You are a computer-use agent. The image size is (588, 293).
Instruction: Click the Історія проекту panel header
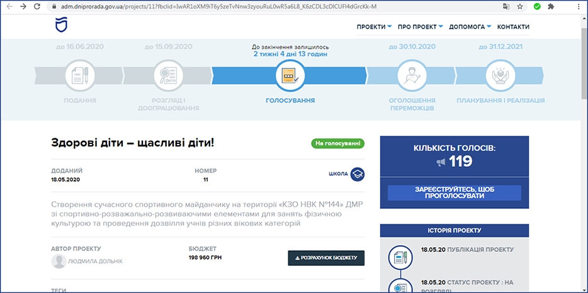click(454, 230)
